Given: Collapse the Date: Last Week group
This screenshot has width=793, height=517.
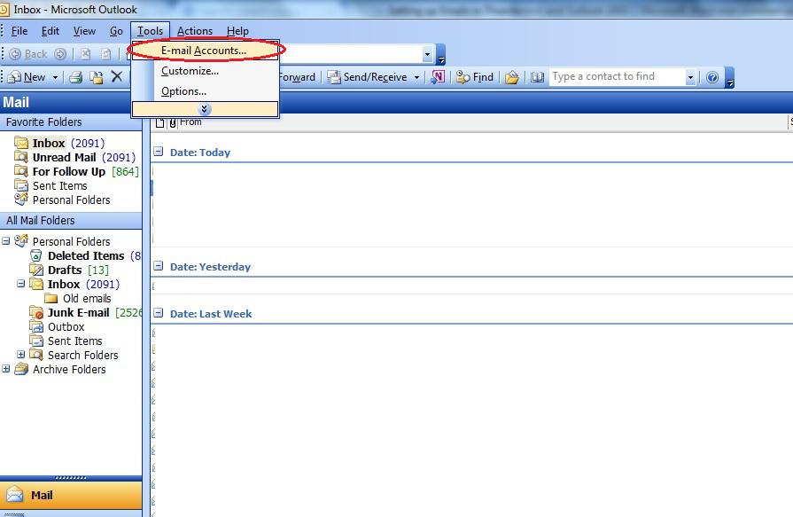Looking at the screenshot, I should click(x=159, y=313).
